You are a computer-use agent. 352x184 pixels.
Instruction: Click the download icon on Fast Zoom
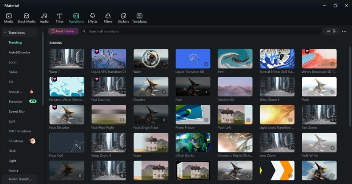click(333, 120)
